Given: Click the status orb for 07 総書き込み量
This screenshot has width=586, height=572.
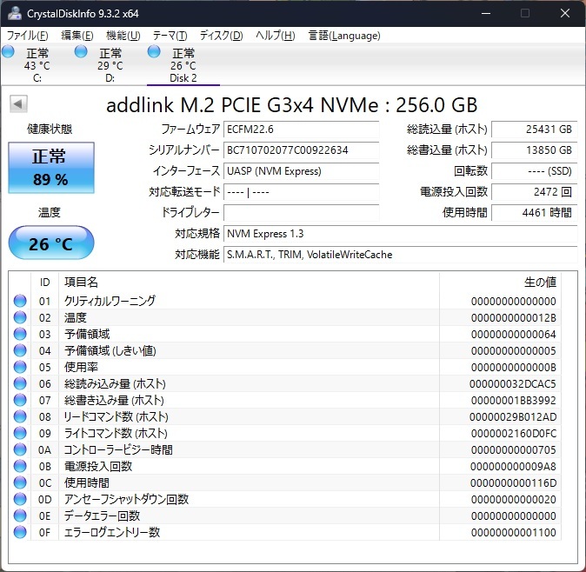Looking at the screenshot, I should [x=20, y=400].
